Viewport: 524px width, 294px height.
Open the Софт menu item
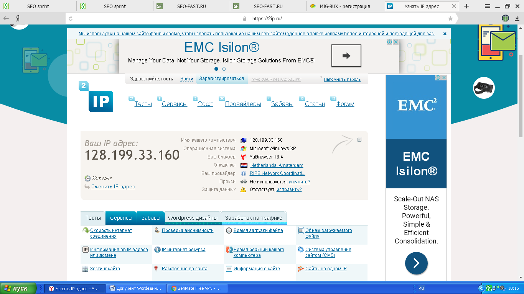pos(205,104)
